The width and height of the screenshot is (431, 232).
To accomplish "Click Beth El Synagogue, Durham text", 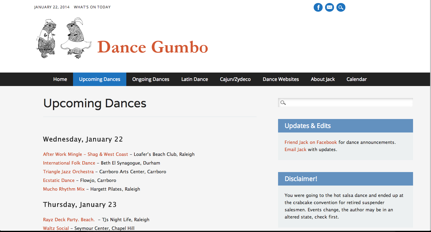I will (x=130, y=163).
